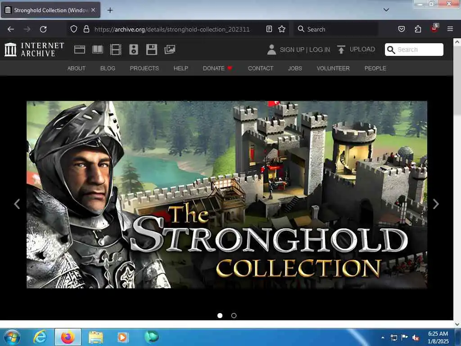
Task: Open the PEOPLE link
Action: pos(375,68)
